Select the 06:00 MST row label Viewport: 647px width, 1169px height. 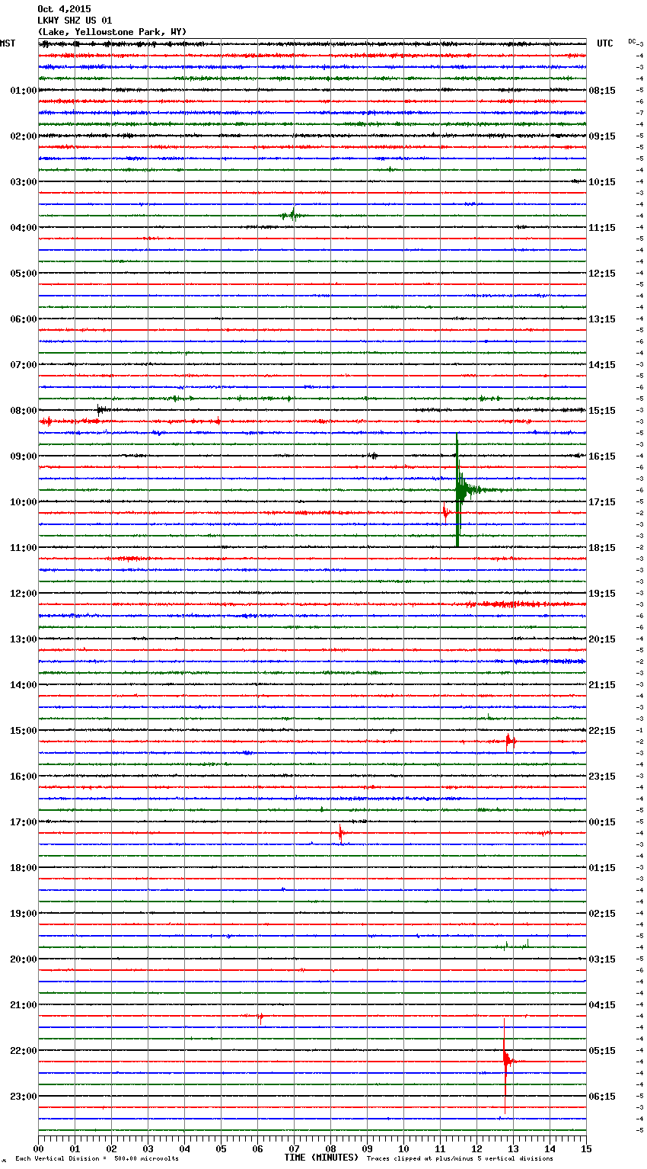coord(24,319)
